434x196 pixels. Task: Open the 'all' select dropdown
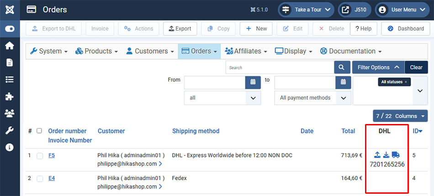[x=222, y=98]
